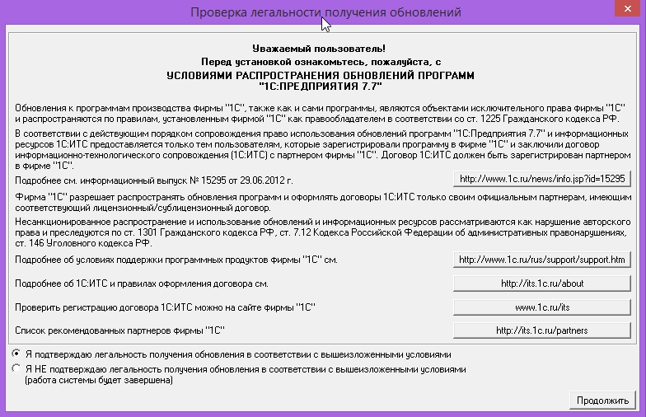
Task: Click text '"1С:ПРЕДПРИЯТИЯ 7.7"' heading
Action: tap(321, 86)
